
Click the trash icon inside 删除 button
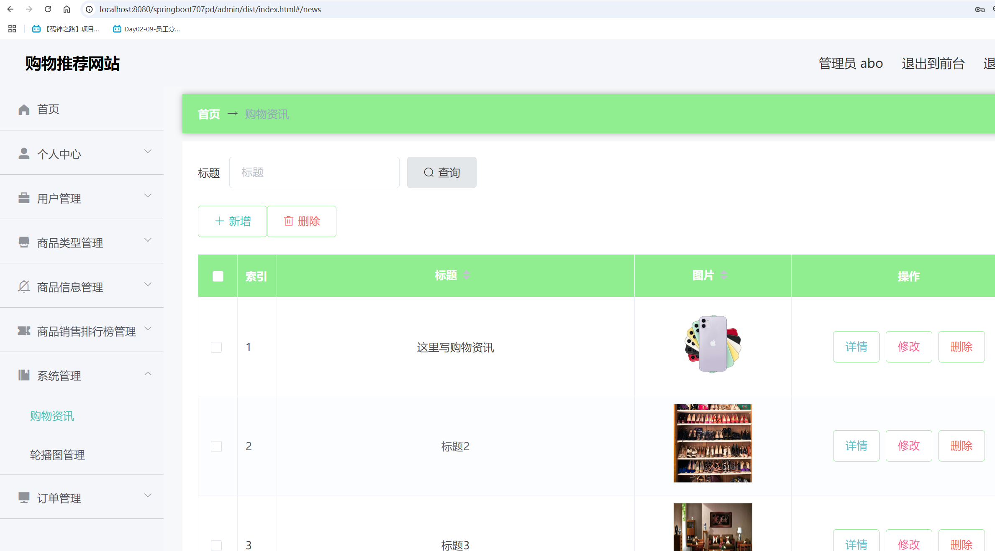point(289,221)
